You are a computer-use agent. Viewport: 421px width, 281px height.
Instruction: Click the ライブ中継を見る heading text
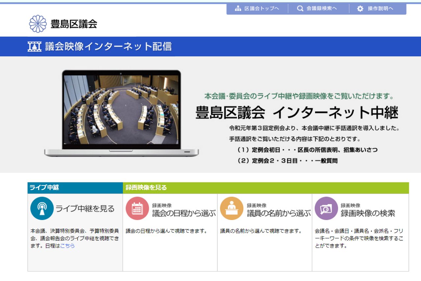tap(85, 209)
